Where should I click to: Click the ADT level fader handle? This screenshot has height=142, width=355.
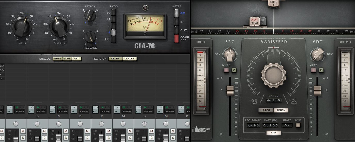317,90
